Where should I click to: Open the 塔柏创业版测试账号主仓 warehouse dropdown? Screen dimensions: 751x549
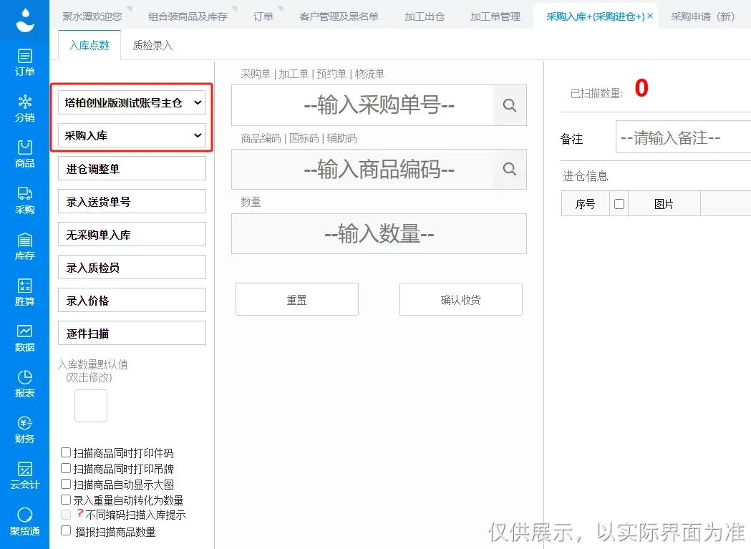pos(132,102)
